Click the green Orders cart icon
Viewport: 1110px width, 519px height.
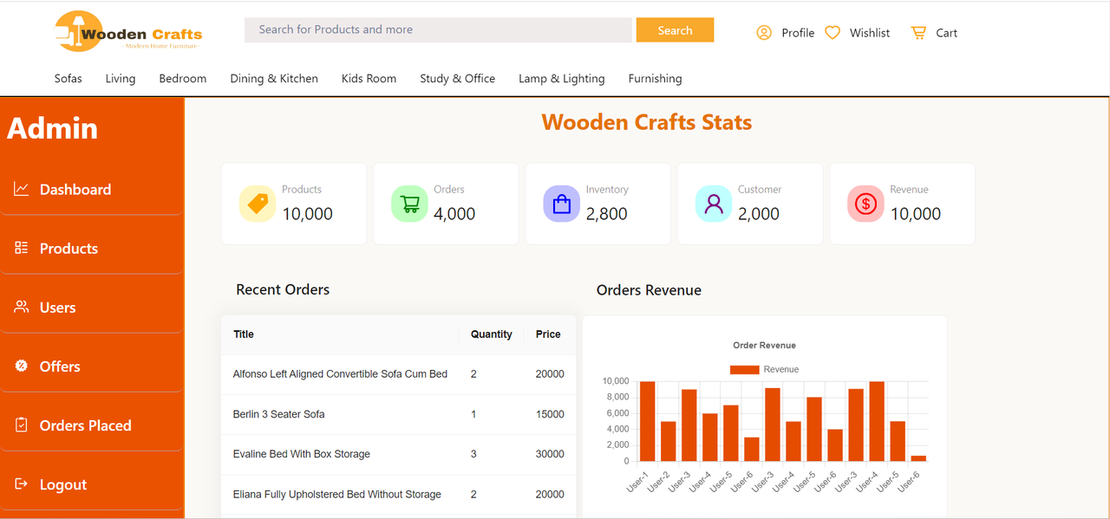pos(409,204)
